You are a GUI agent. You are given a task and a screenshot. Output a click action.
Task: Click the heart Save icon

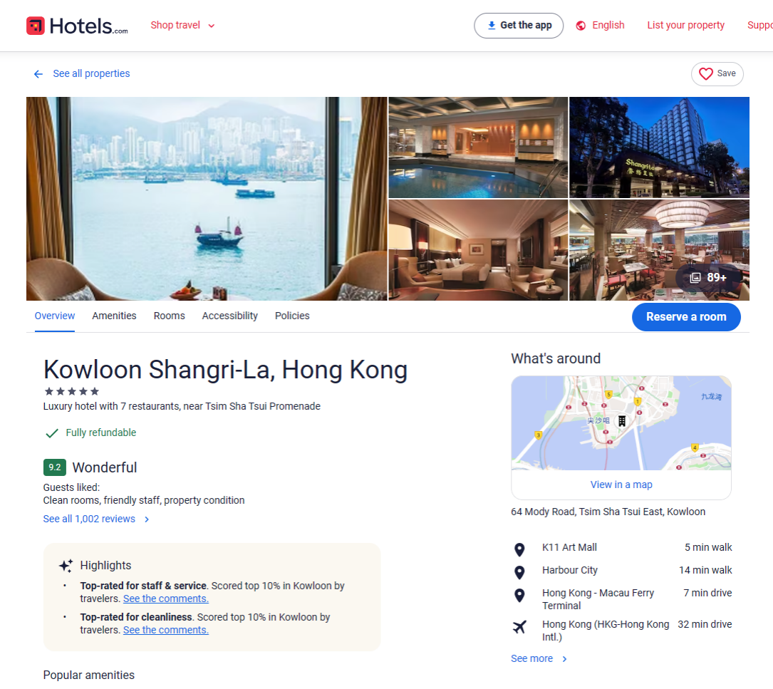click(x=706, y=73)
